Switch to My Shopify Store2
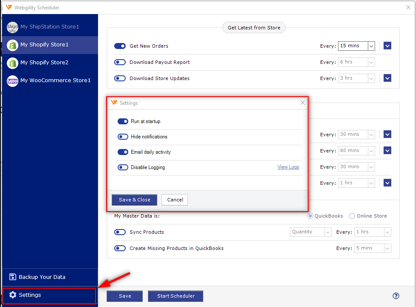 (50, 63)
